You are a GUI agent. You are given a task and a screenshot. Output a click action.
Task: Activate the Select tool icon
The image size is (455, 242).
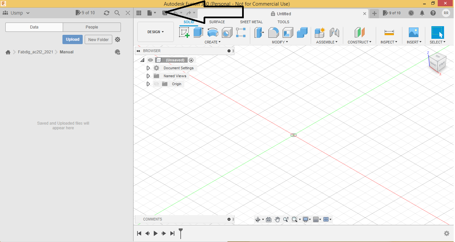438,32
